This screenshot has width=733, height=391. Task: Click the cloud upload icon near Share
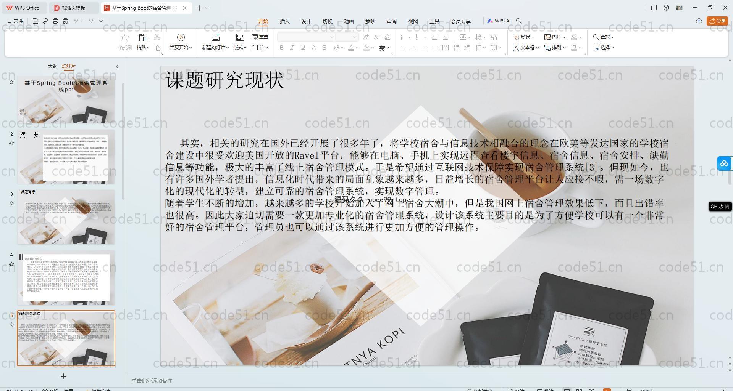pos(699,21)
